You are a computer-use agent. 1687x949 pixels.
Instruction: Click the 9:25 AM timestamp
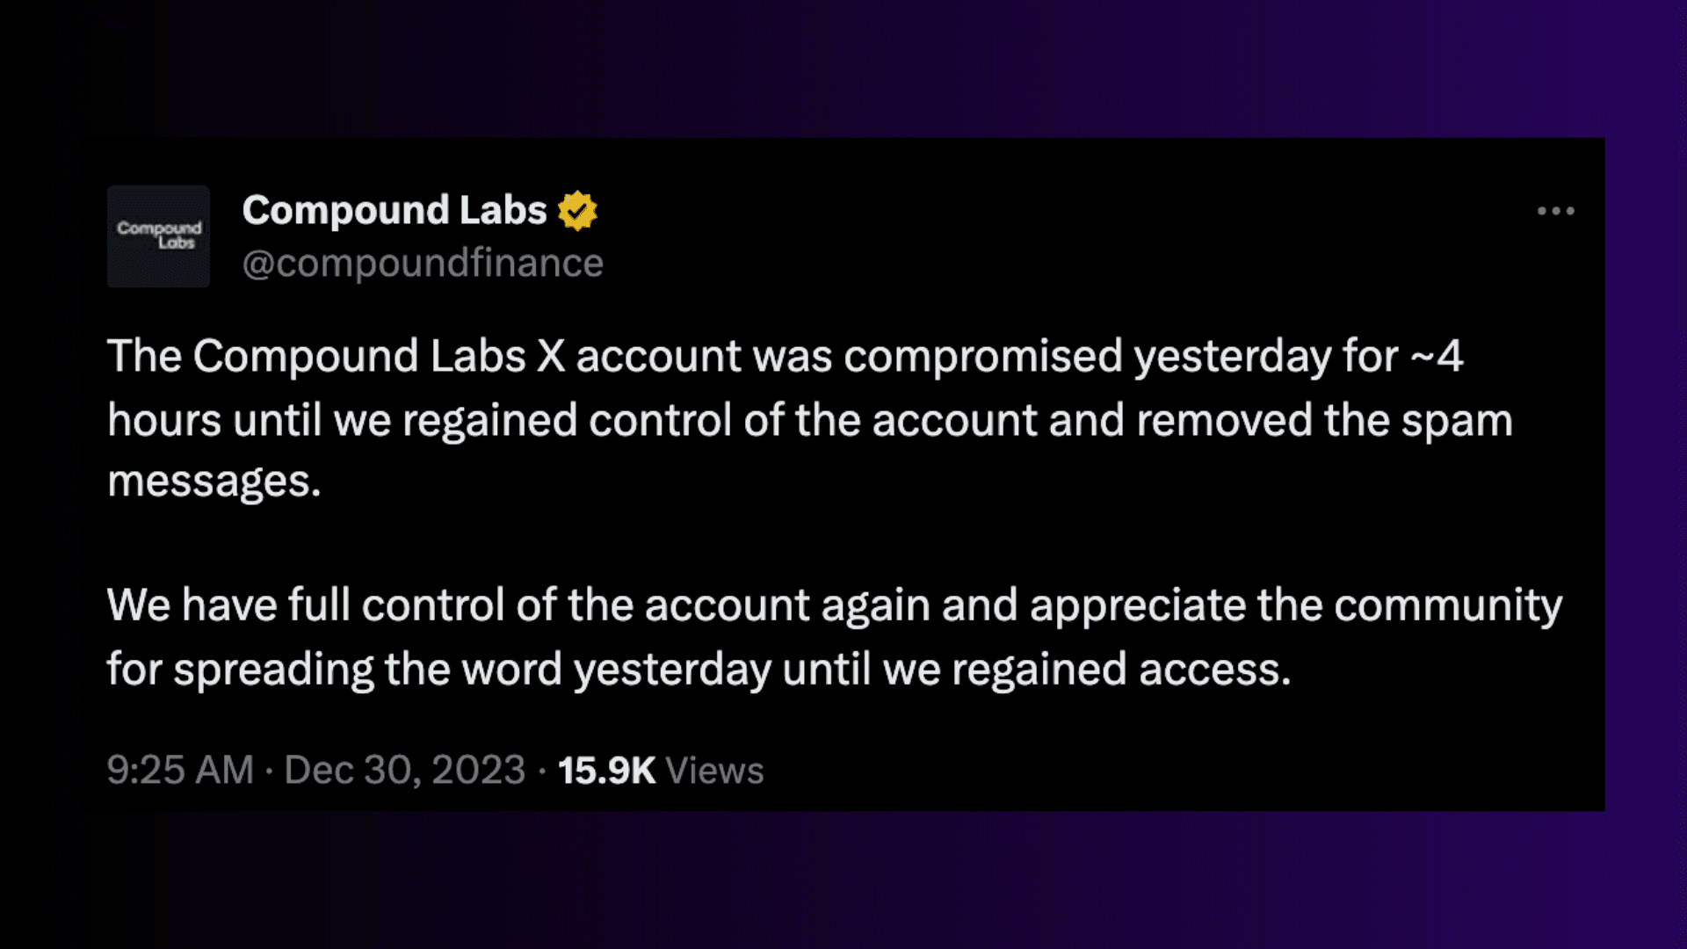click(x=180, y=770)
